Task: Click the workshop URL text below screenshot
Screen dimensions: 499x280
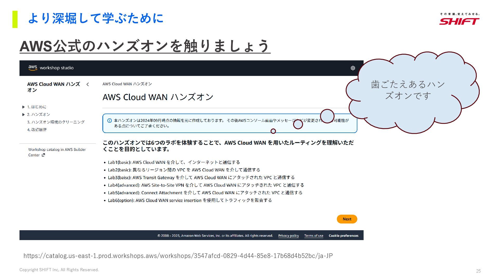Action: pos(178,256)
